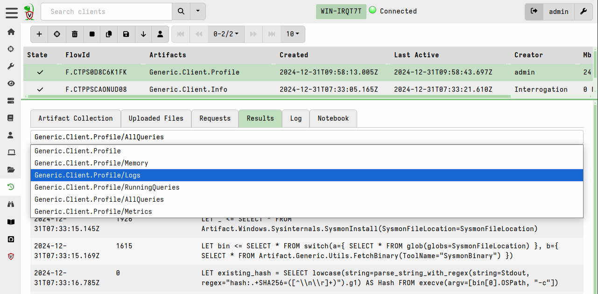
Task: Click the plus icon for new collection
Action: click(x=39, y=34)
